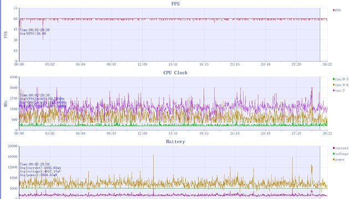The image size is (349, 199).
Task: Toggle the cpu:0-3 legend entry
Action: click(x=341, y=79)
